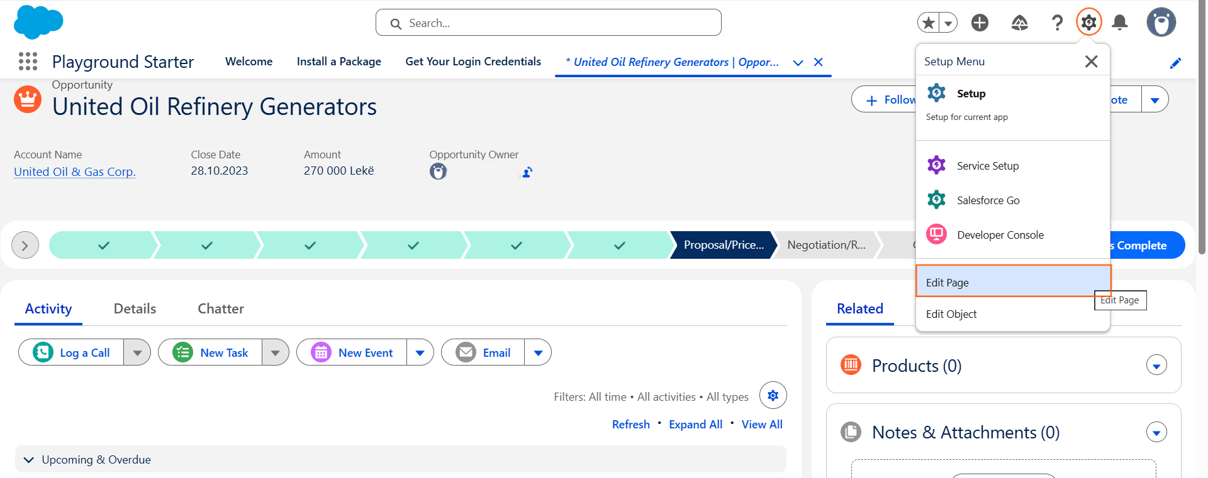
Task: Switch to the Activity tab
Action: pyautogui.click(x=48, y=308)
